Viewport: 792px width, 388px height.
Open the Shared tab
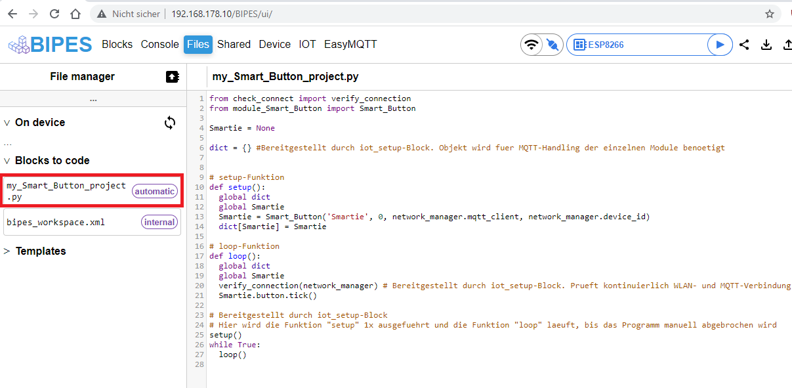(234, 45)
